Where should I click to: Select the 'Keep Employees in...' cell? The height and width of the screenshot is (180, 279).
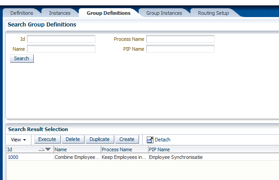pyautogui.click(x=124, y=157)
